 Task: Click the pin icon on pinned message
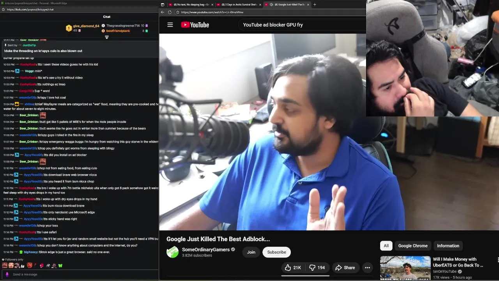tap(5, 45)
